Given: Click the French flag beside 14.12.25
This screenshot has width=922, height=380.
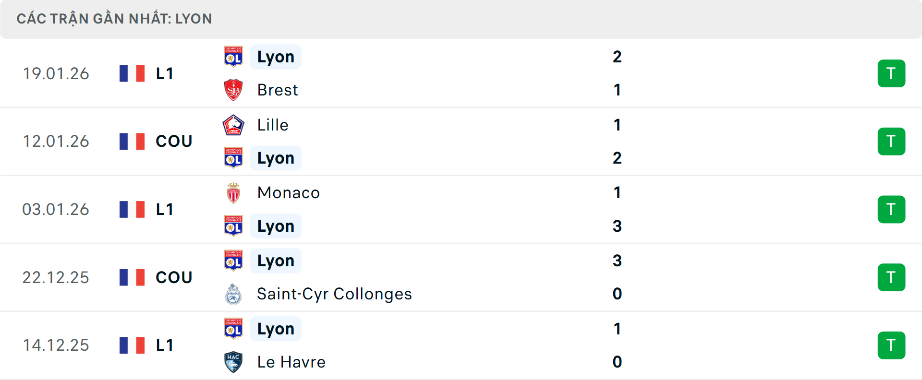Looking at the screenshot, I should click(132, 345).
